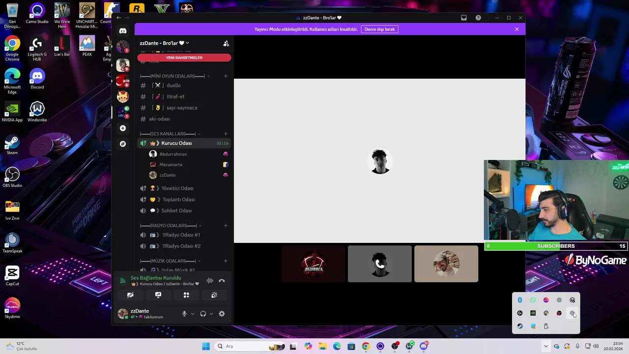Open Discord from the taskbar
Image resolution: width=629 pixels, height=354 pixels.
pyautogui.click(x=424, y=346)
